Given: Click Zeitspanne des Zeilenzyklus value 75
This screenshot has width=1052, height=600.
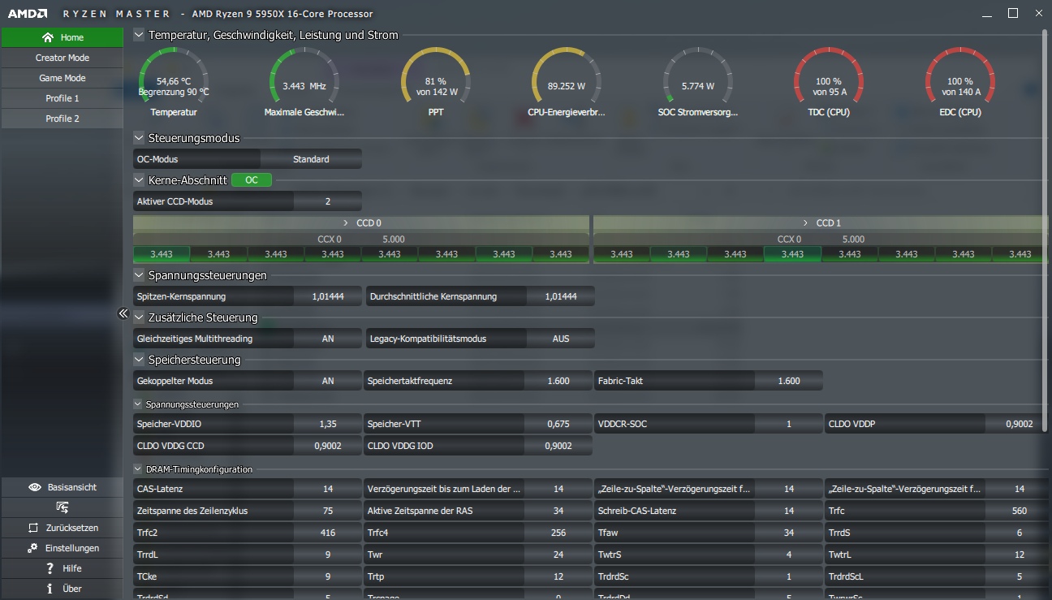Looking at the screenshot, I should [x=328, y=511].
